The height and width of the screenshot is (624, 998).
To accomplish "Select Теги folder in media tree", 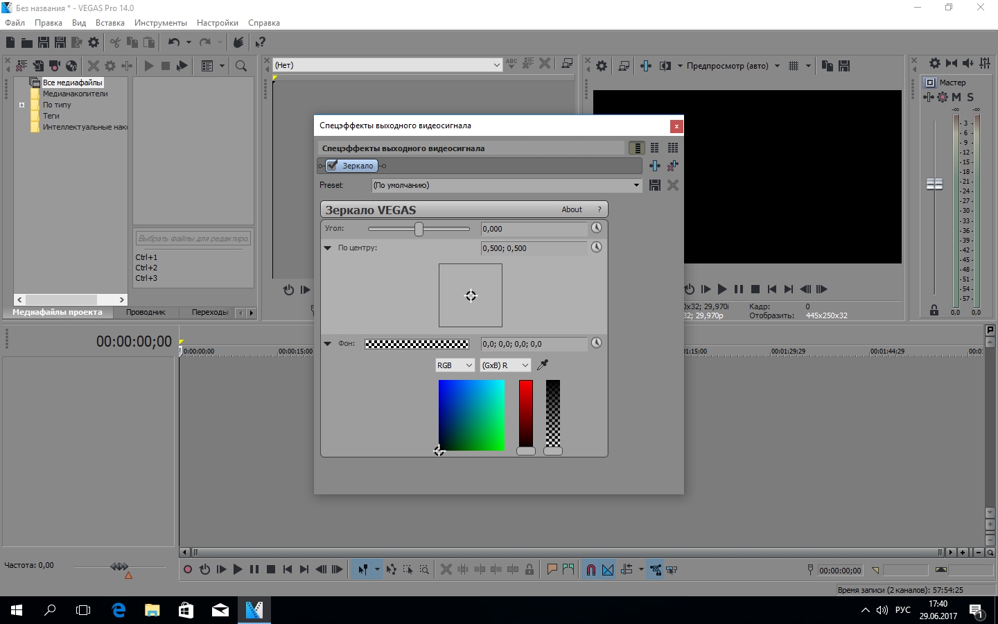I will [51, 116].
